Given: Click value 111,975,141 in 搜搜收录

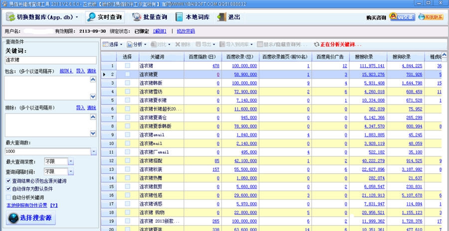Looking at the screenshot, I should [x=372, y=66].
